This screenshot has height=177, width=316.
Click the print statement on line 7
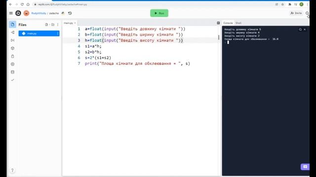point(137,63)
